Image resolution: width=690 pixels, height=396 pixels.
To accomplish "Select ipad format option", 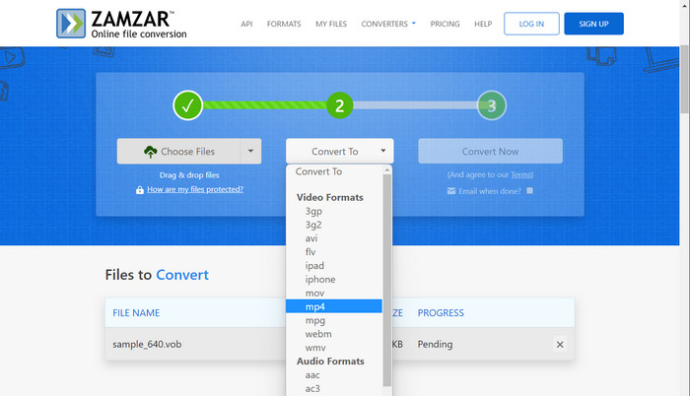I will click(x=314, y=266).
